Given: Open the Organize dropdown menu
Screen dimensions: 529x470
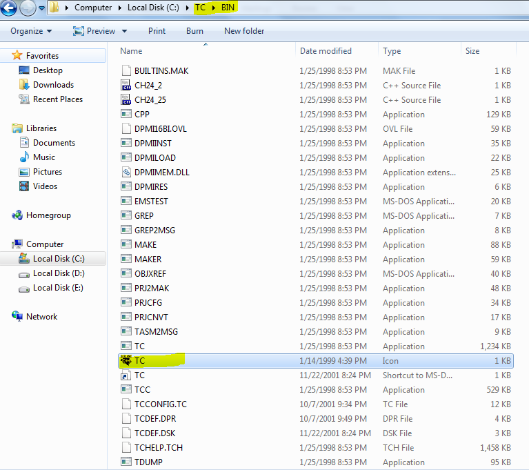Looking at the screenshot, I should [31, 31].
